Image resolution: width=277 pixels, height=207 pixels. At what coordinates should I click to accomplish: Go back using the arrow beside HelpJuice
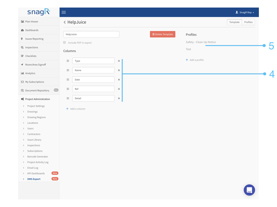65,22
